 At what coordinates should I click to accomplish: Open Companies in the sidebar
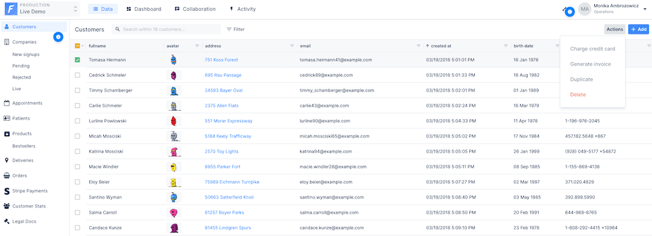coord(24,42)
